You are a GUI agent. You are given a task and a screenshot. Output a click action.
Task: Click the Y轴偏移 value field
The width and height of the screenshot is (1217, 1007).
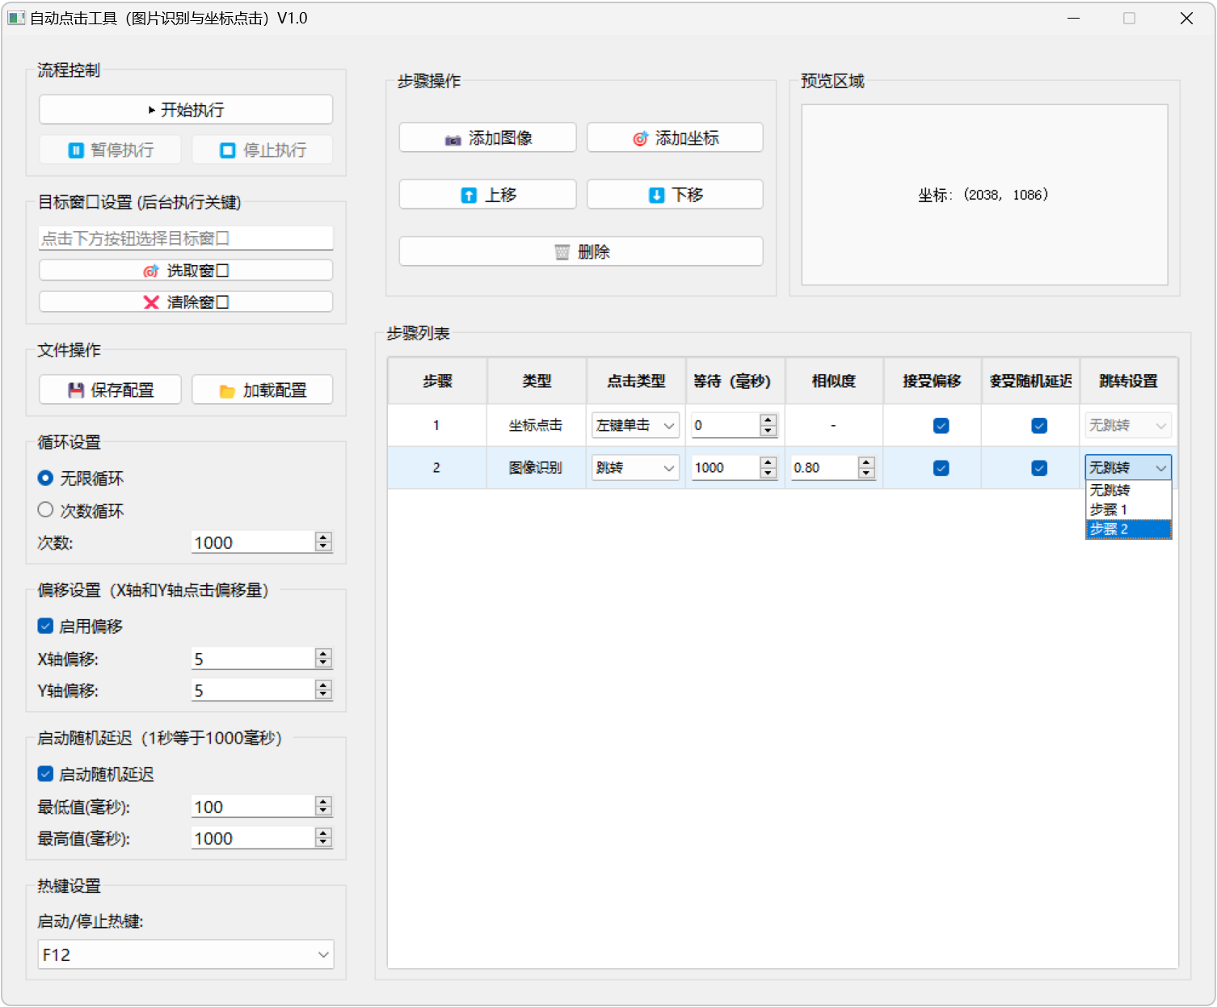tap(253, 691)
